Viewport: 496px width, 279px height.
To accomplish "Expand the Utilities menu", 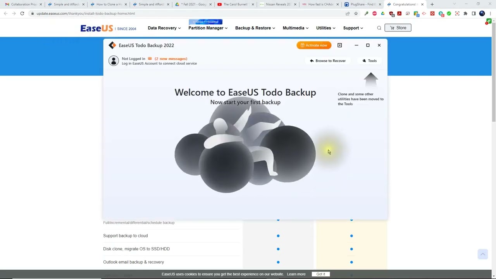I will 325,28.
